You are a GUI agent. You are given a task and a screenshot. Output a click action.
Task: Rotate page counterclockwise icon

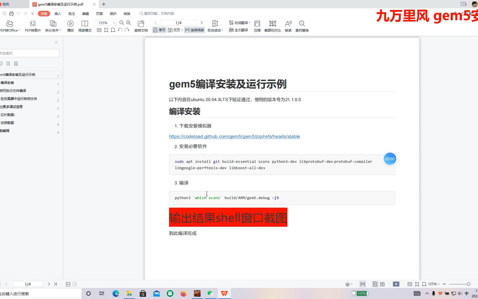click(120, 30)
